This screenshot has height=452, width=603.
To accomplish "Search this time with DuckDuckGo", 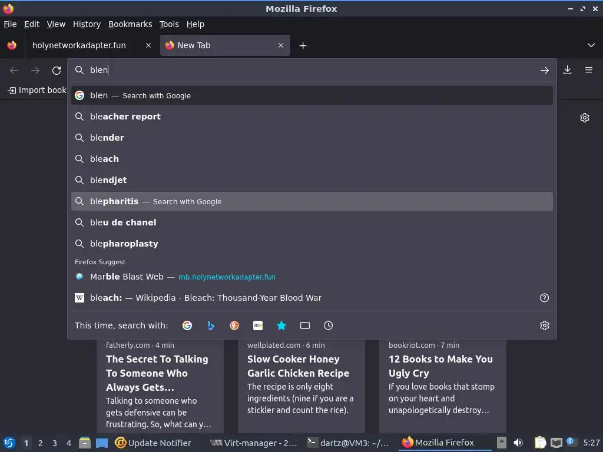I will coord(234,325).
